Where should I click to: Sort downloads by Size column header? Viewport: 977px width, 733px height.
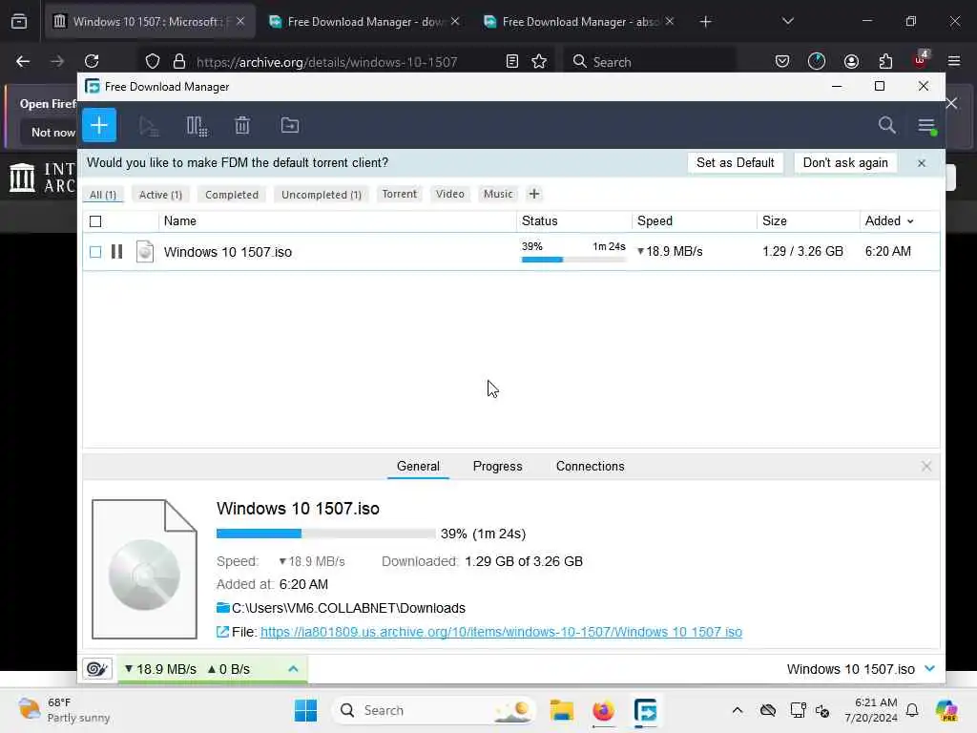(775, 221)
